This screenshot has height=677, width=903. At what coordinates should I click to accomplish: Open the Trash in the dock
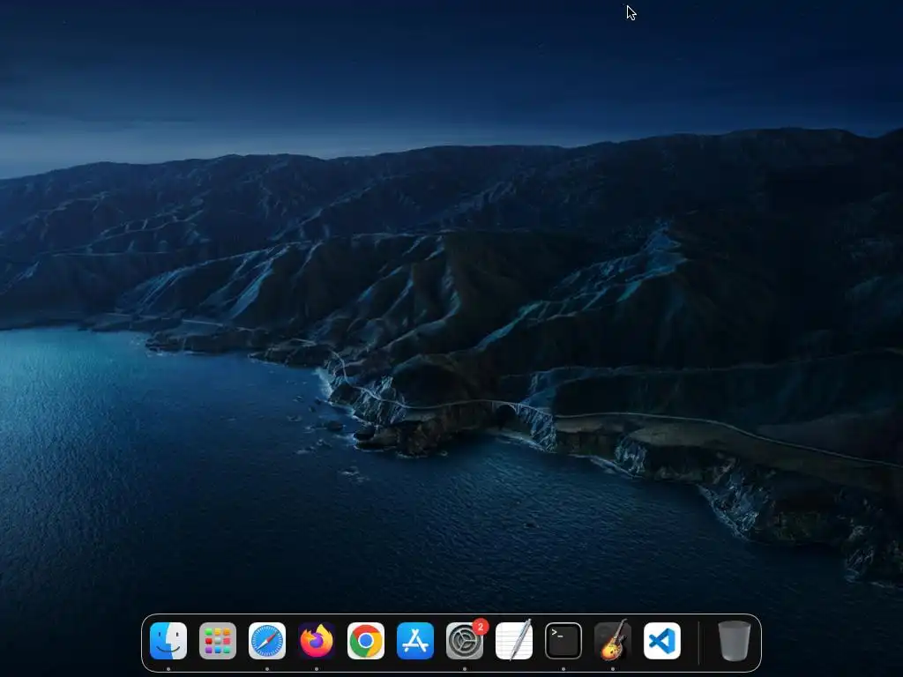[x=735, y=641]
